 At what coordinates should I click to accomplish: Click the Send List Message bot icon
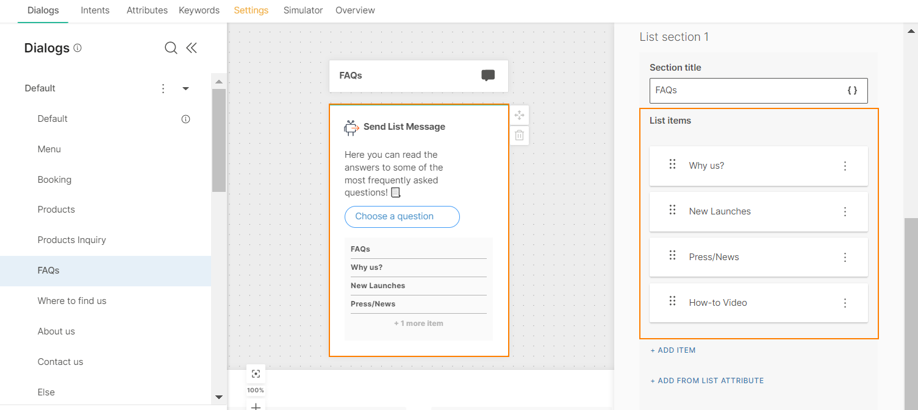coord(351,127)
